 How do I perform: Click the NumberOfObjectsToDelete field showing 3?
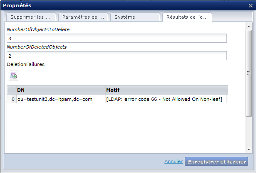[117, 38]
